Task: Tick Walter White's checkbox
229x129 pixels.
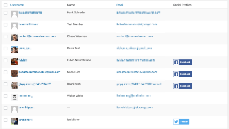Action: pyautogui.click(x=6, y=96)
